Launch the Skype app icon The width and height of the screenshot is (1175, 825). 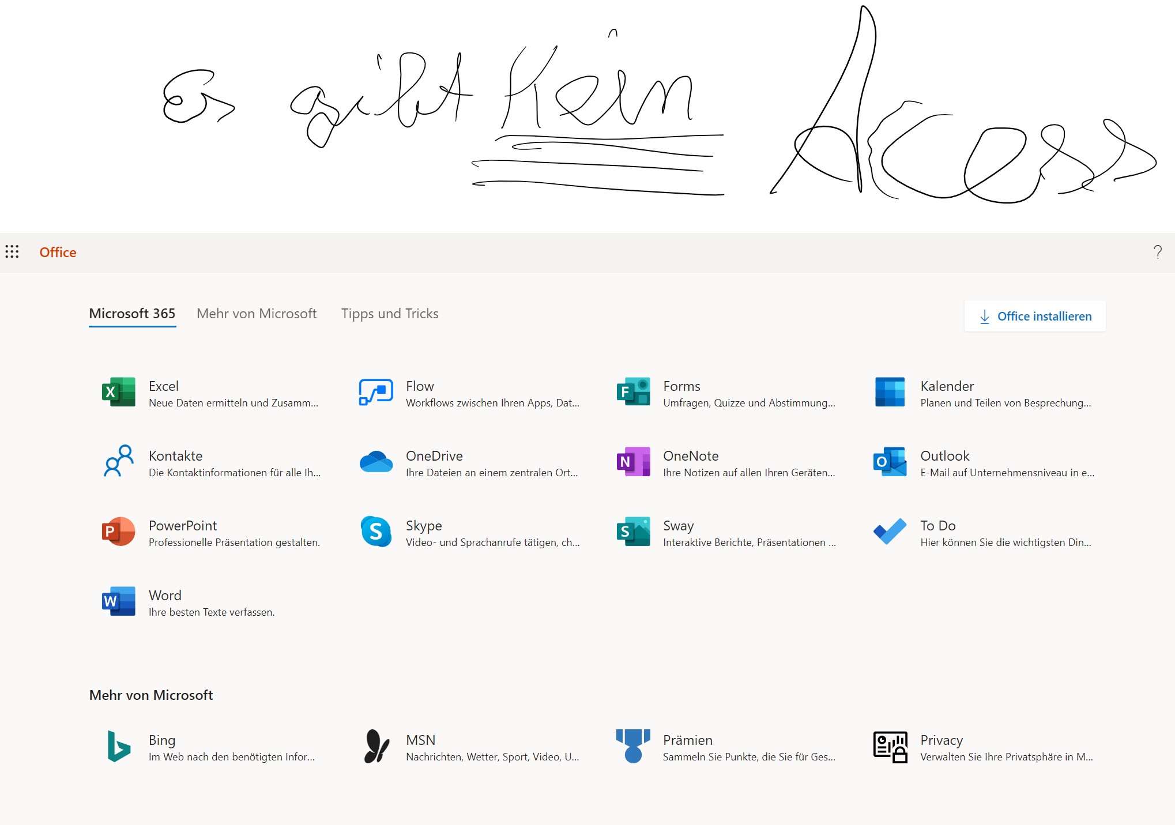pyautogui.click(x=376, y=532)
